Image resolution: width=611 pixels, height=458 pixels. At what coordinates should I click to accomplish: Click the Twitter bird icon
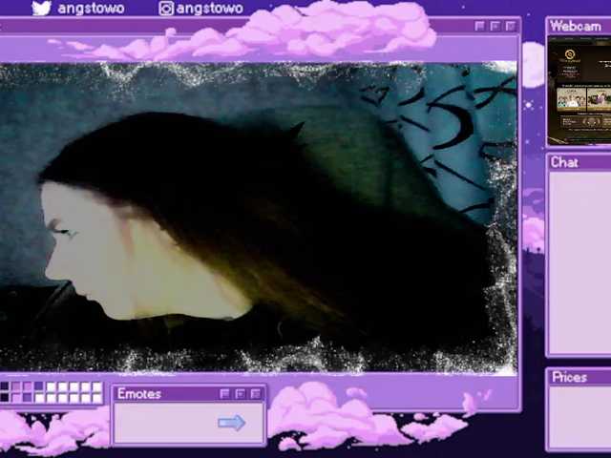coord(41,8)
